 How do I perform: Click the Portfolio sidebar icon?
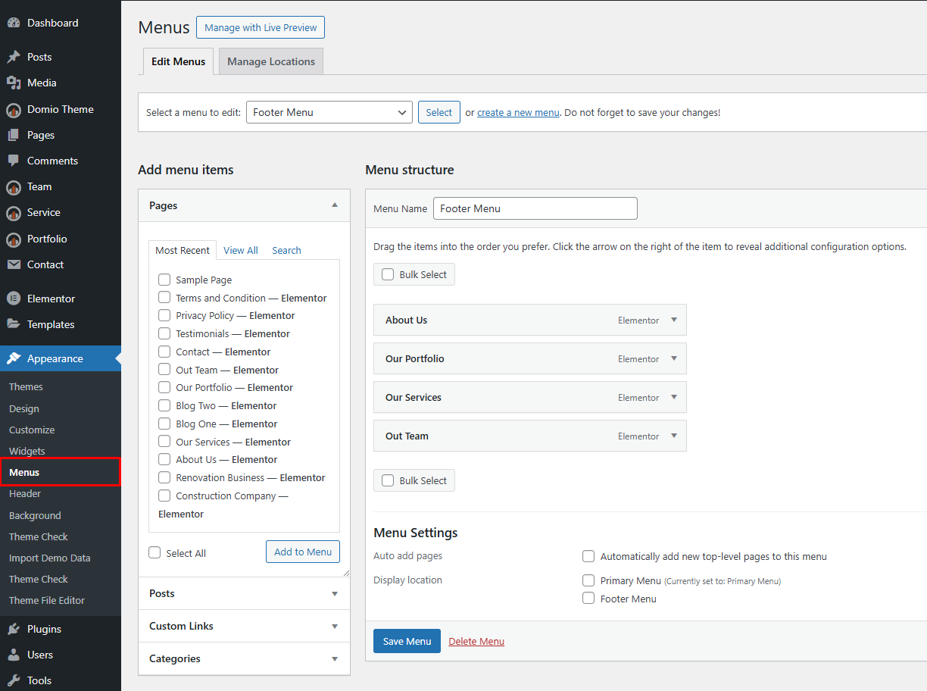pyautogui.click(x=15, y=239)
